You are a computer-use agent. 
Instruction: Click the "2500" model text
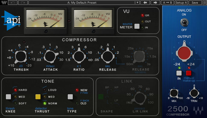click(178, 109)
